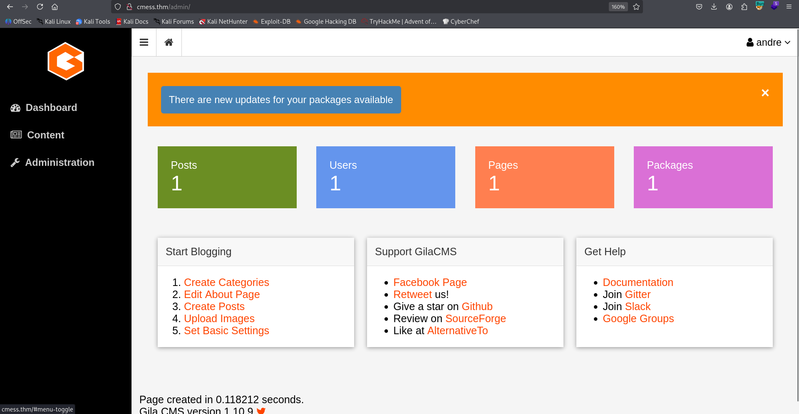
Task: Toggle the sidebar with hamburger menu icon
Action: [144, 42]
